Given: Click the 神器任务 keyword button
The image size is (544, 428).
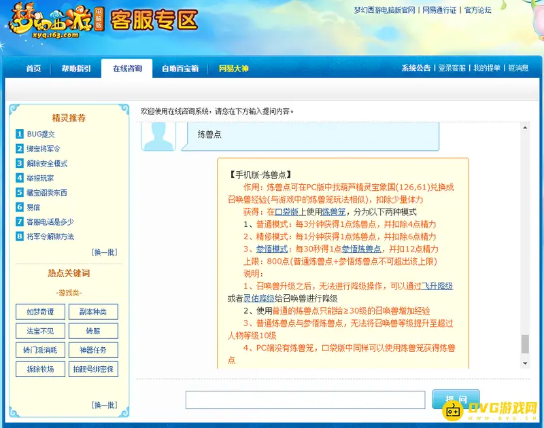Looking at the screenshot, I should pos(93,350).
